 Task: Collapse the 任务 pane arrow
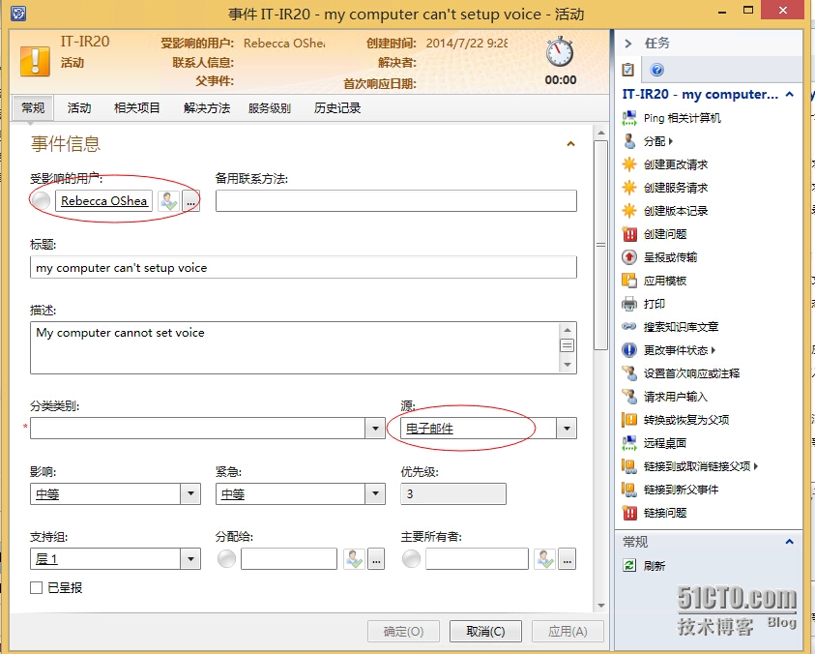[627, 44]
